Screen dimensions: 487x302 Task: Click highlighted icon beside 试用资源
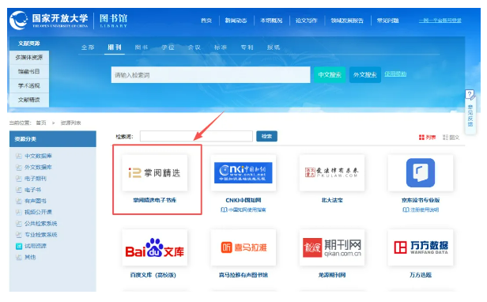tap(19, 246)
